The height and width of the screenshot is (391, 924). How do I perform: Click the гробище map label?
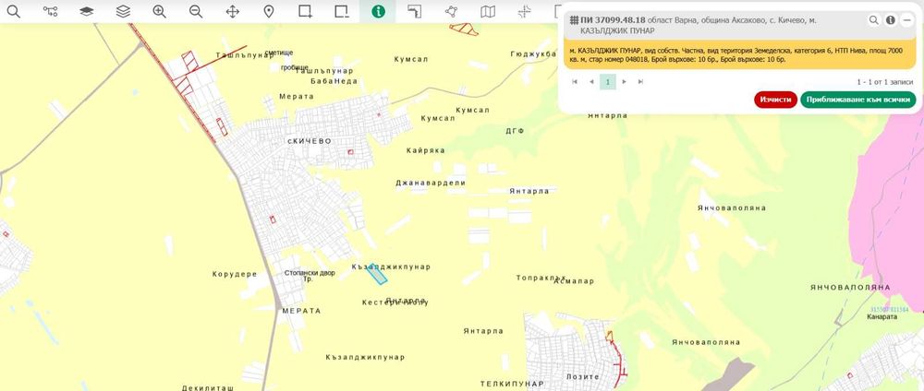point(295,67)
